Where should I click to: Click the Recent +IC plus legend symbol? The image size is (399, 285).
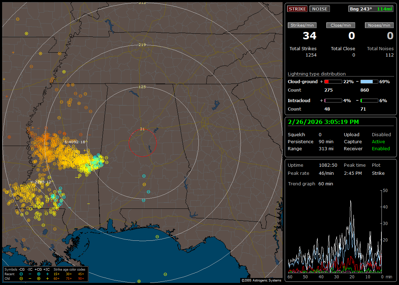[47, 274]
